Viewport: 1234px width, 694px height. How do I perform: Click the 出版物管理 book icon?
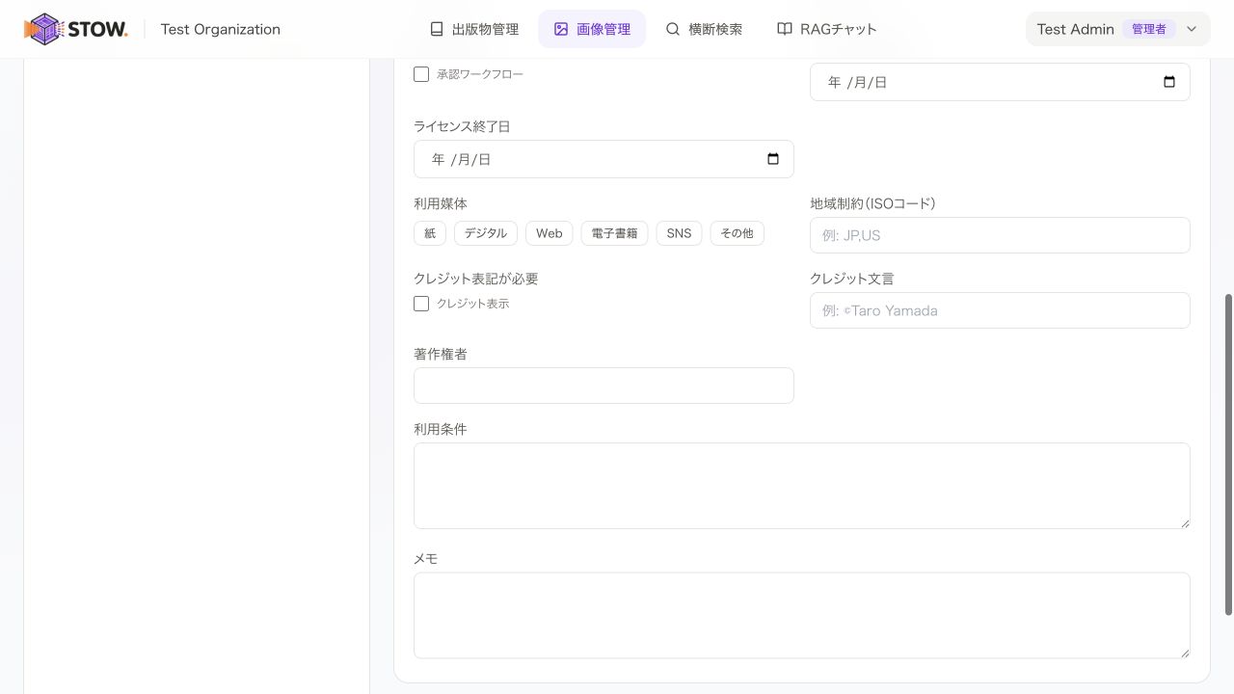tap(437, 29)
